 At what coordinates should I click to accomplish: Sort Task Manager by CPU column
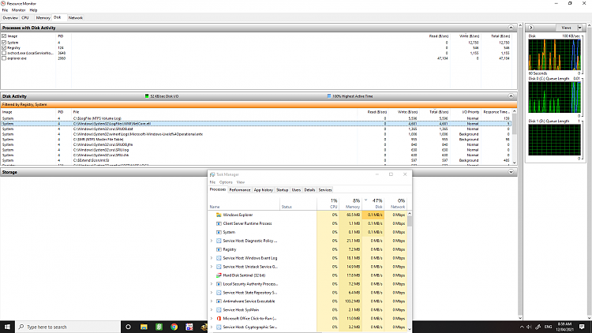[328, 204]
